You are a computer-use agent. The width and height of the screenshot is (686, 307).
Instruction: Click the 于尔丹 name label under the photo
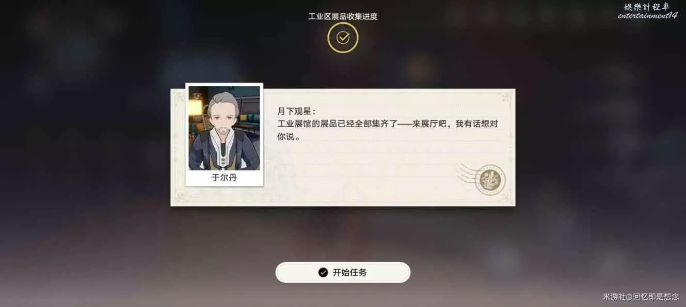(x=224, y=178)
